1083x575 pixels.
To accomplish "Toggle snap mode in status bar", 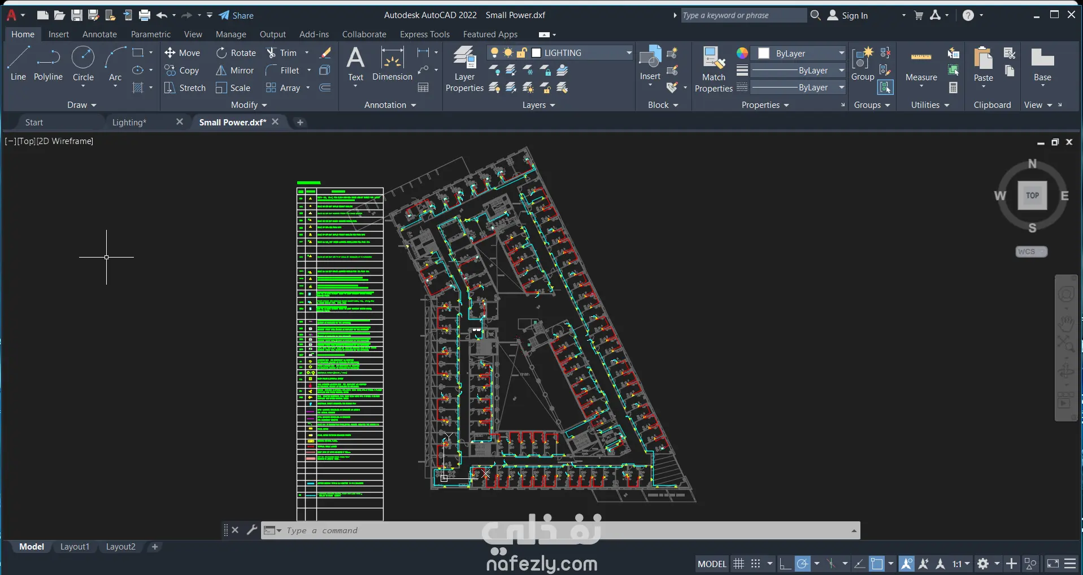I will click(755, 564).
